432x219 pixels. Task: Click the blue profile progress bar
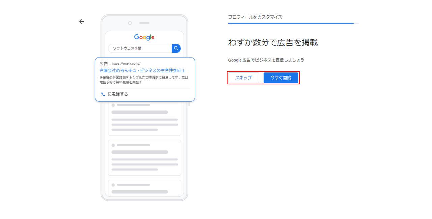[291, 23]
